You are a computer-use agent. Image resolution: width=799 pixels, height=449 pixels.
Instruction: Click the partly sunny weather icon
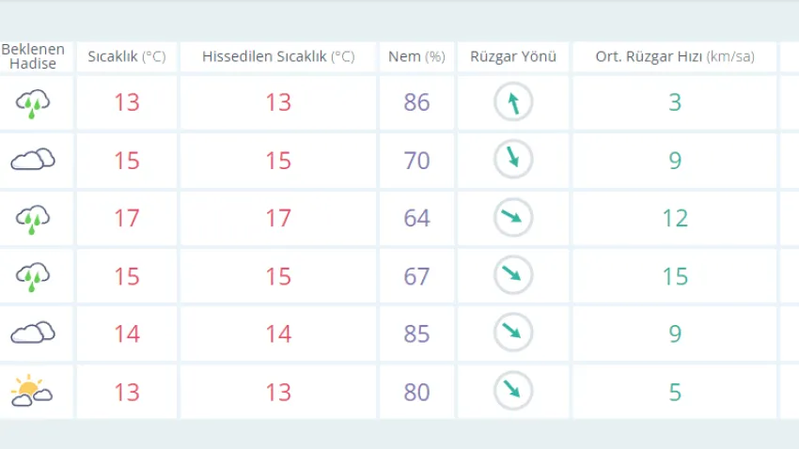click(31, 391)
